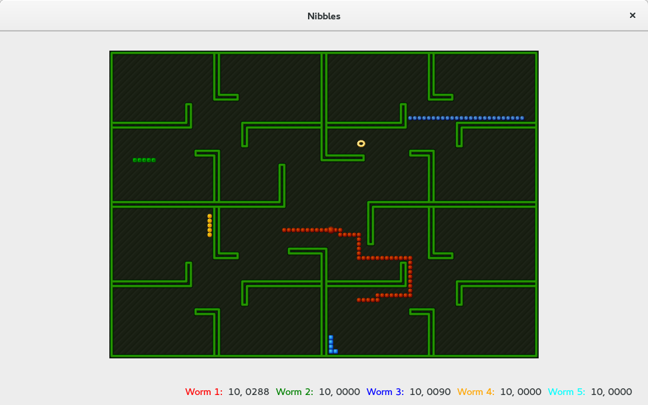Click the red worm's tail end at bottom
The image size is (648, 405).
(x=359, y=300)
